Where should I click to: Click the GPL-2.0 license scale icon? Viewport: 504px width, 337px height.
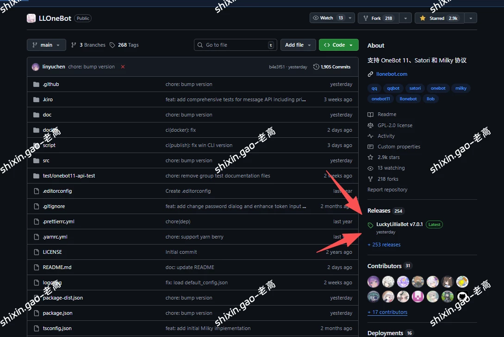point(370,125)
